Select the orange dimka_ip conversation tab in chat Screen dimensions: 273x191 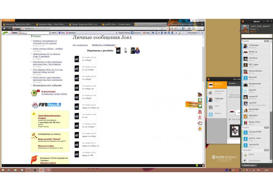(217, 85)
